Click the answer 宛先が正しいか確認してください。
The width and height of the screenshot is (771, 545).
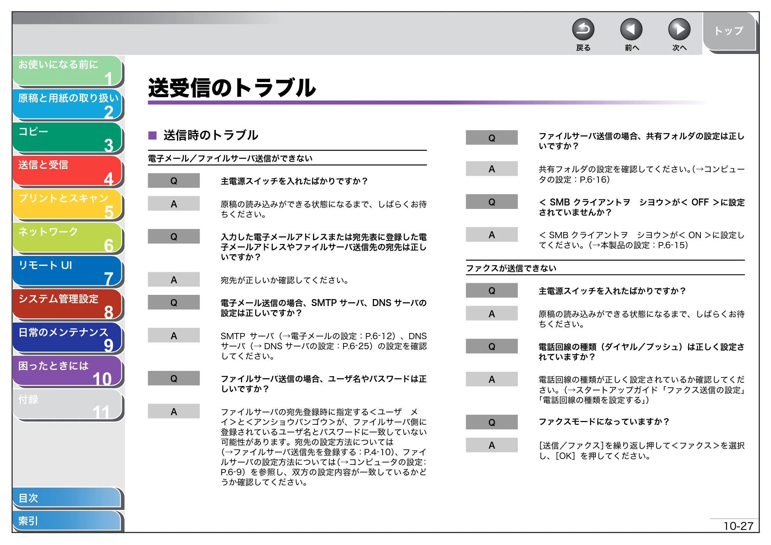pos(284,280)
